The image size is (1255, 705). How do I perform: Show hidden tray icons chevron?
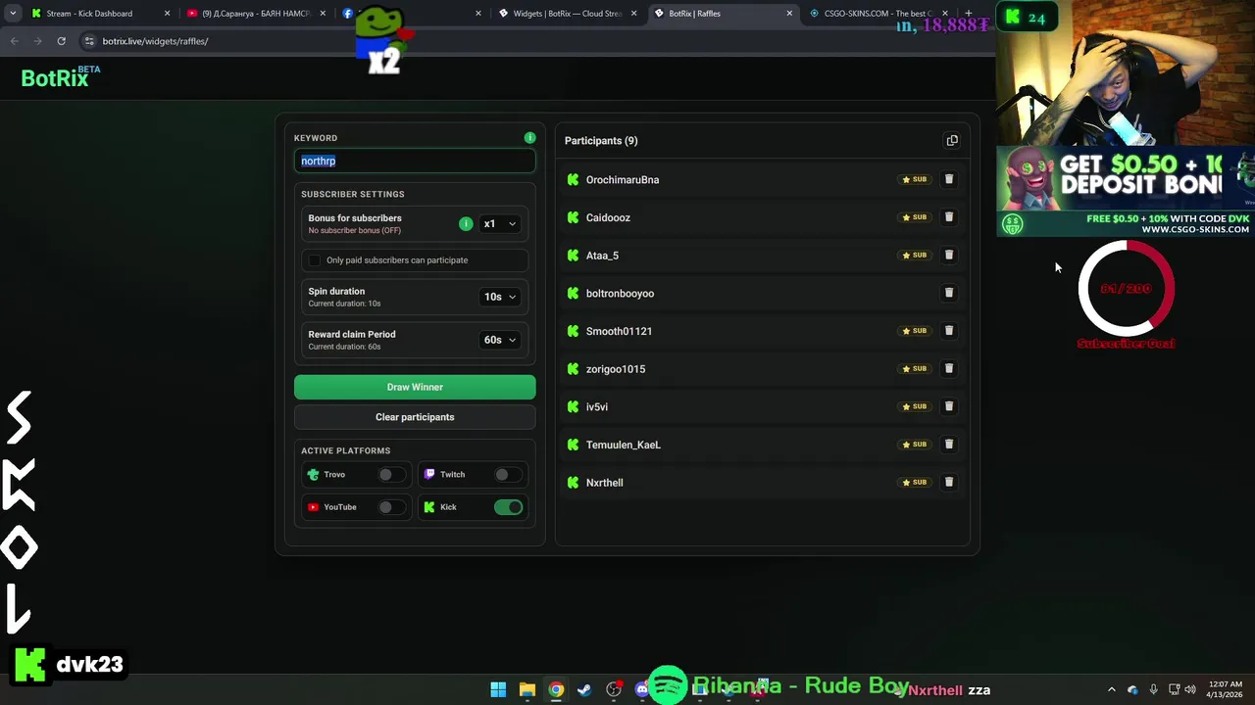1111,689
